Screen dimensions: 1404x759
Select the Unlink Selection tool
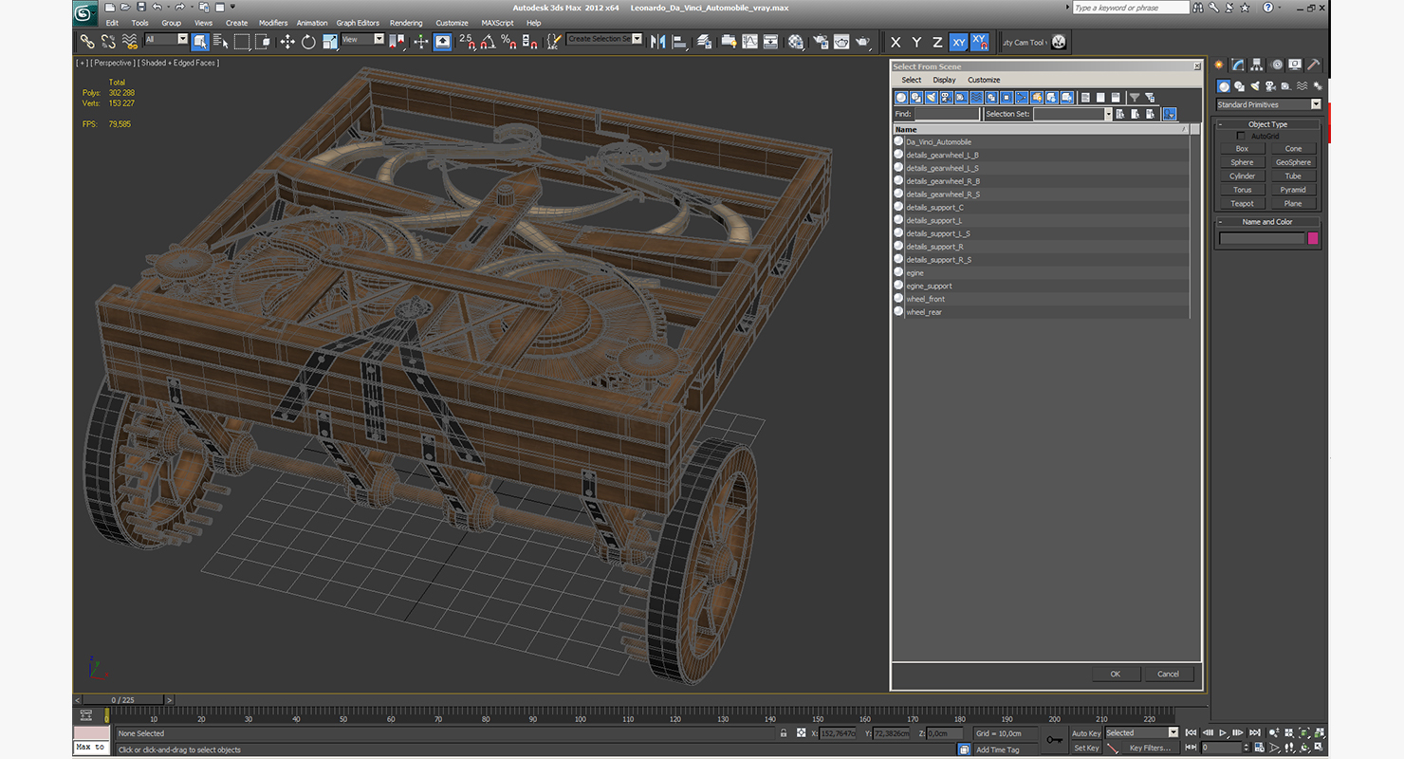click(108, 42)
